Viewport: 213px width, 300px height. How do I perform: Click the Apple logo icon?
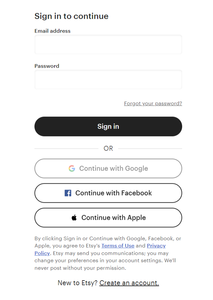tap(74, 218)
